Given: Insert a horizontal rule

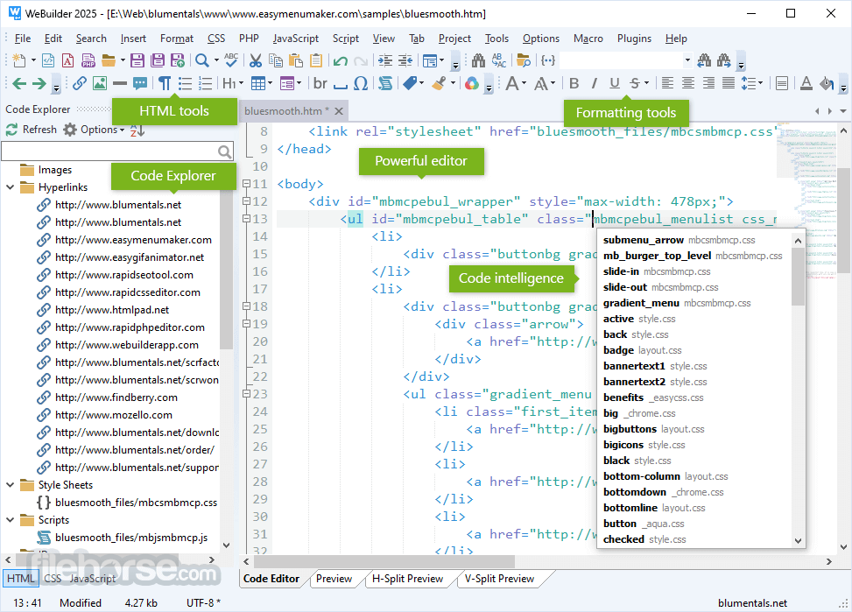Looking at the screenshot, I should (x=120, y=84).
